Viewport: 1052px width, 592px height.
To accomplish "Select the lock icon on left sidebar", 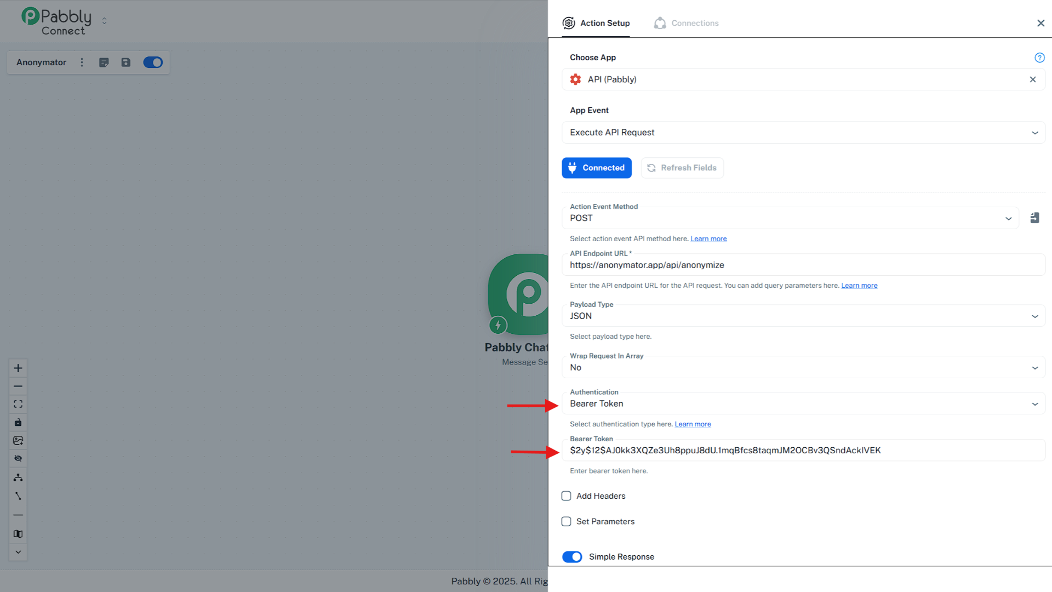I will point(18,422).
